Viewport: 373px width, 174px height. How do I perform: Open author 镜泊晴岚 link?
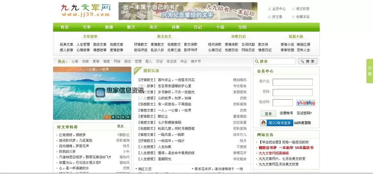click(240, 80)
